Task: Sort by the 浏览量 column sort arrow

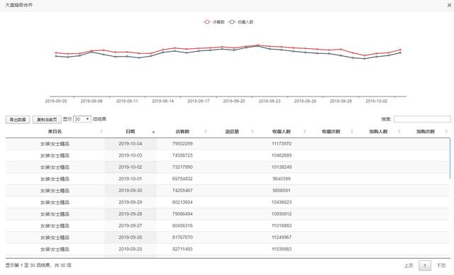Action: (253, 132)
